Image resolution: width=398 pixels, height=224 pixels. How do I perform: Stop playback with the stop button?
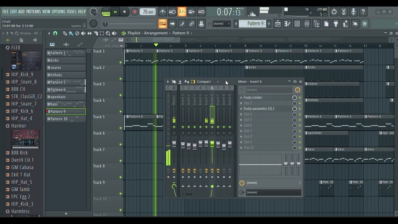click(x=124, y=12)
